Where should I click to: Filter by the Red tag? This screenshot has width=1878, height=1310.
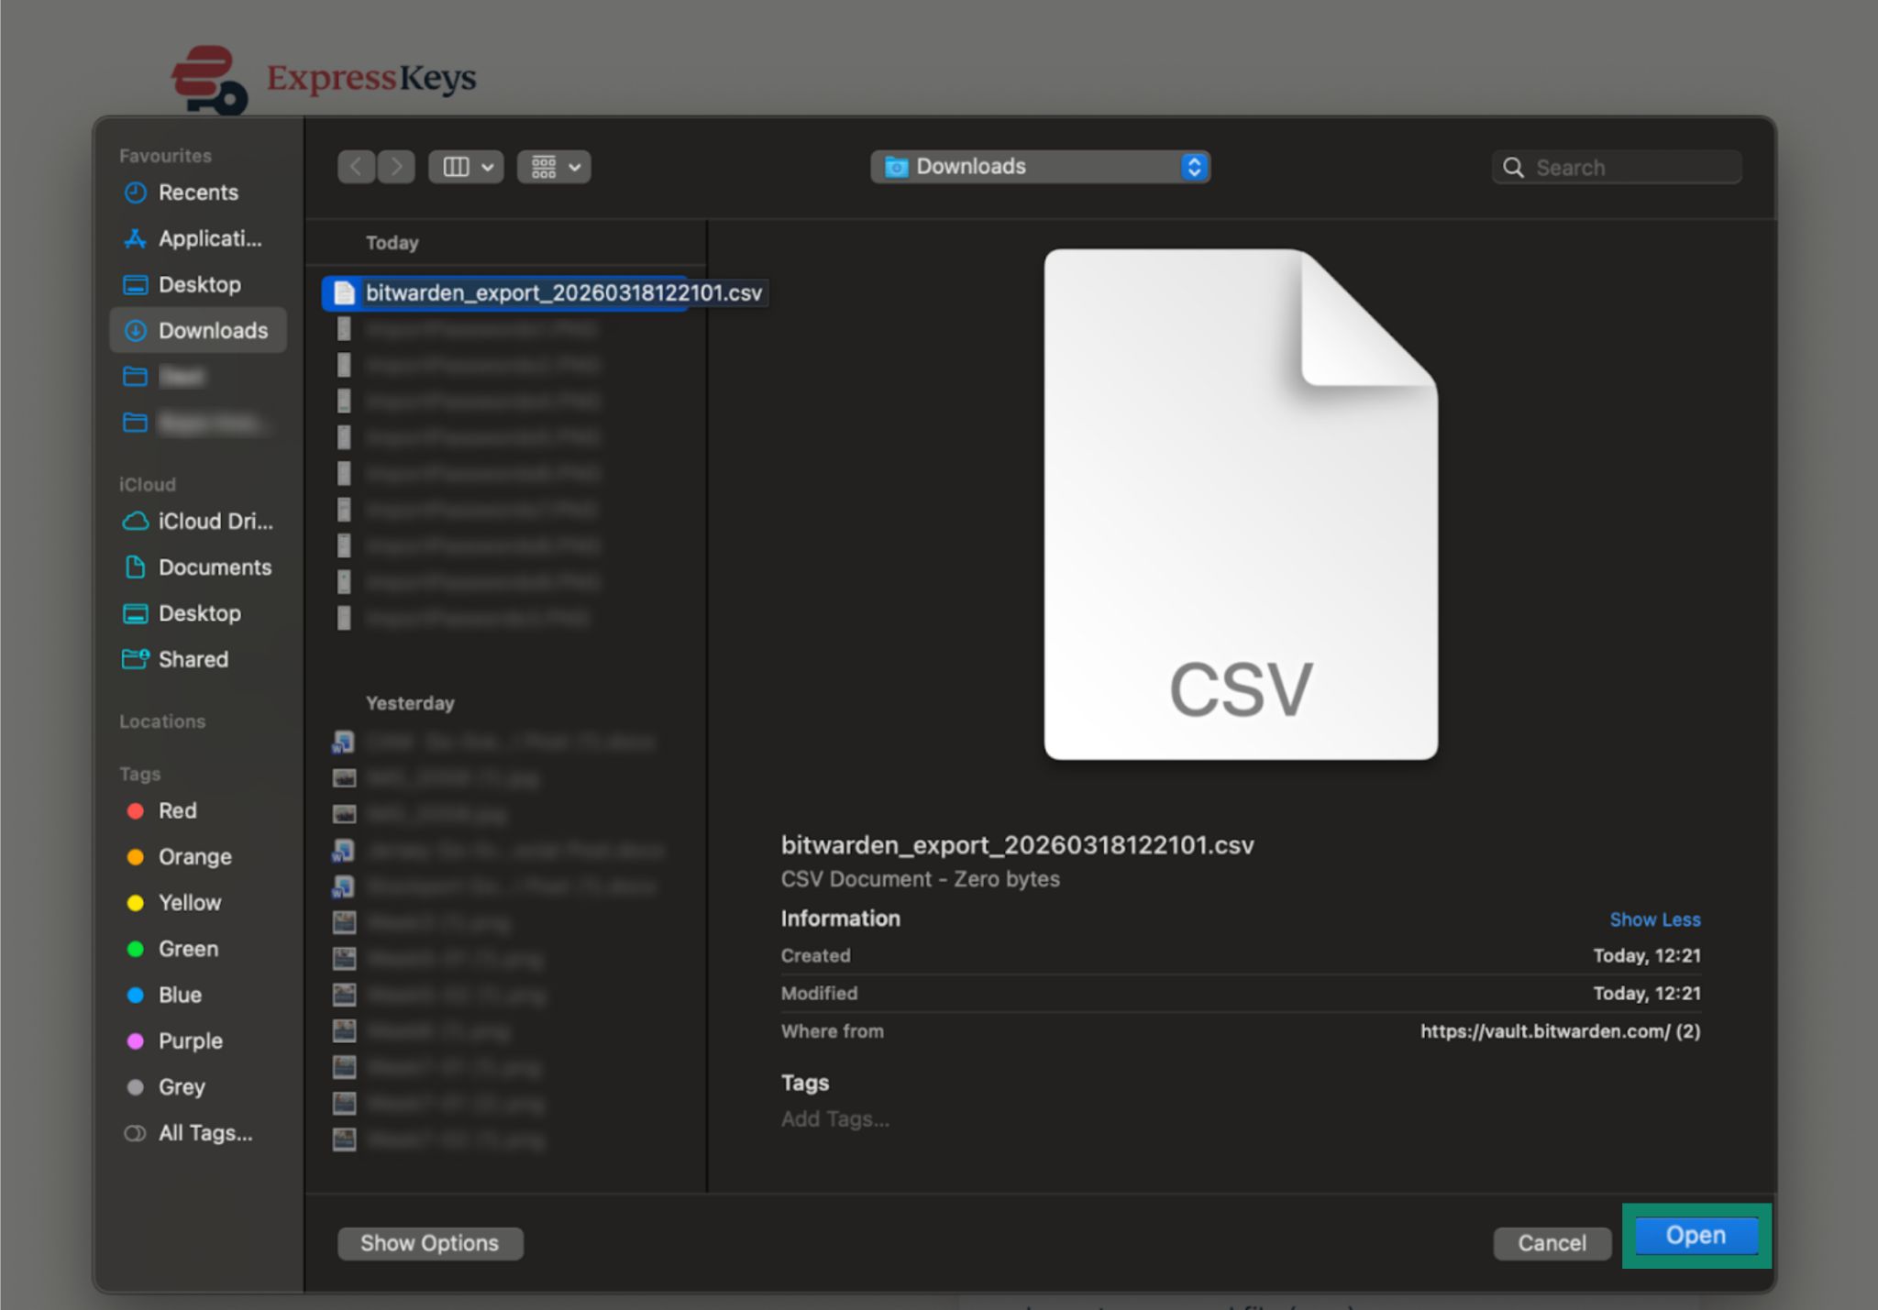(x=177, y=810)
